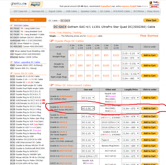The width and height of the screenshot is (166, 165).
Task: Click the ghentaudio logo
Action: [x=19, y=4]
